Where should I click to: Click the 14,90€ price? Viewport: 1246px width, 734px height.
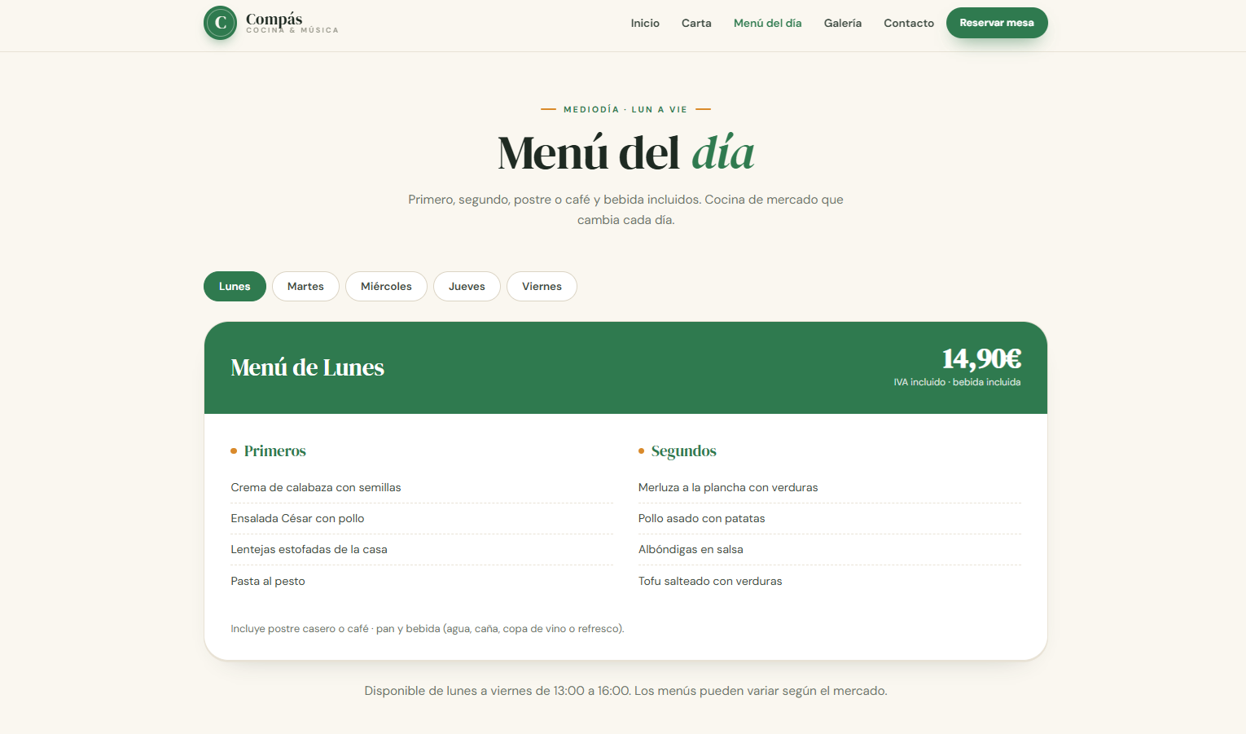pyautogui.click(x=981, y=358)
